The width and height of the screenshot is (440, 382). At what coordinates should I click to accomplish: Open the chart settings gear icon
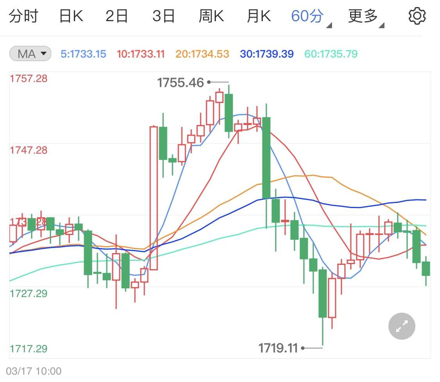point(417,16)
